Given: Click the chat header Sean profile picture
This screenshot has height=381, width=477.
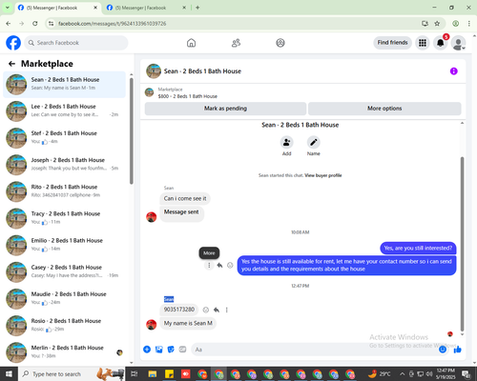Looking at the screenshot, I should click(154, 71).
